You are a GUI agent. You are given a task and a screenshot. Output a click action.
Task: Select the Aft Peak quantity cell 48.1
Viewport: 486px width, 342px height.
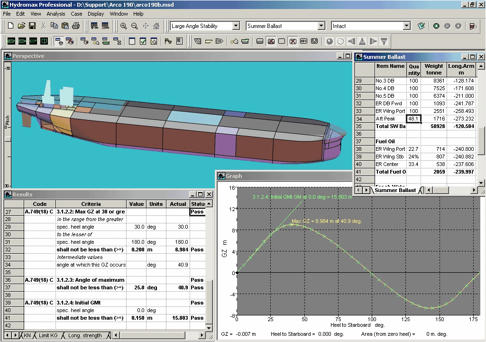(414, 119)
